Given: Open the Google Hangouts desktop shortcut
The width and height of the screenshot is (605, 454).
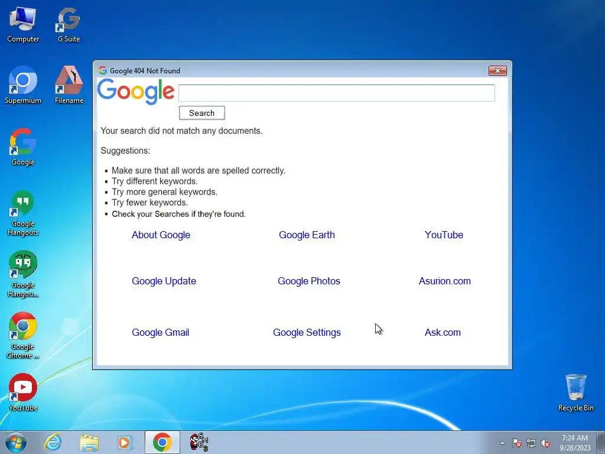Looking at the screenshot, I should [23, 213].
